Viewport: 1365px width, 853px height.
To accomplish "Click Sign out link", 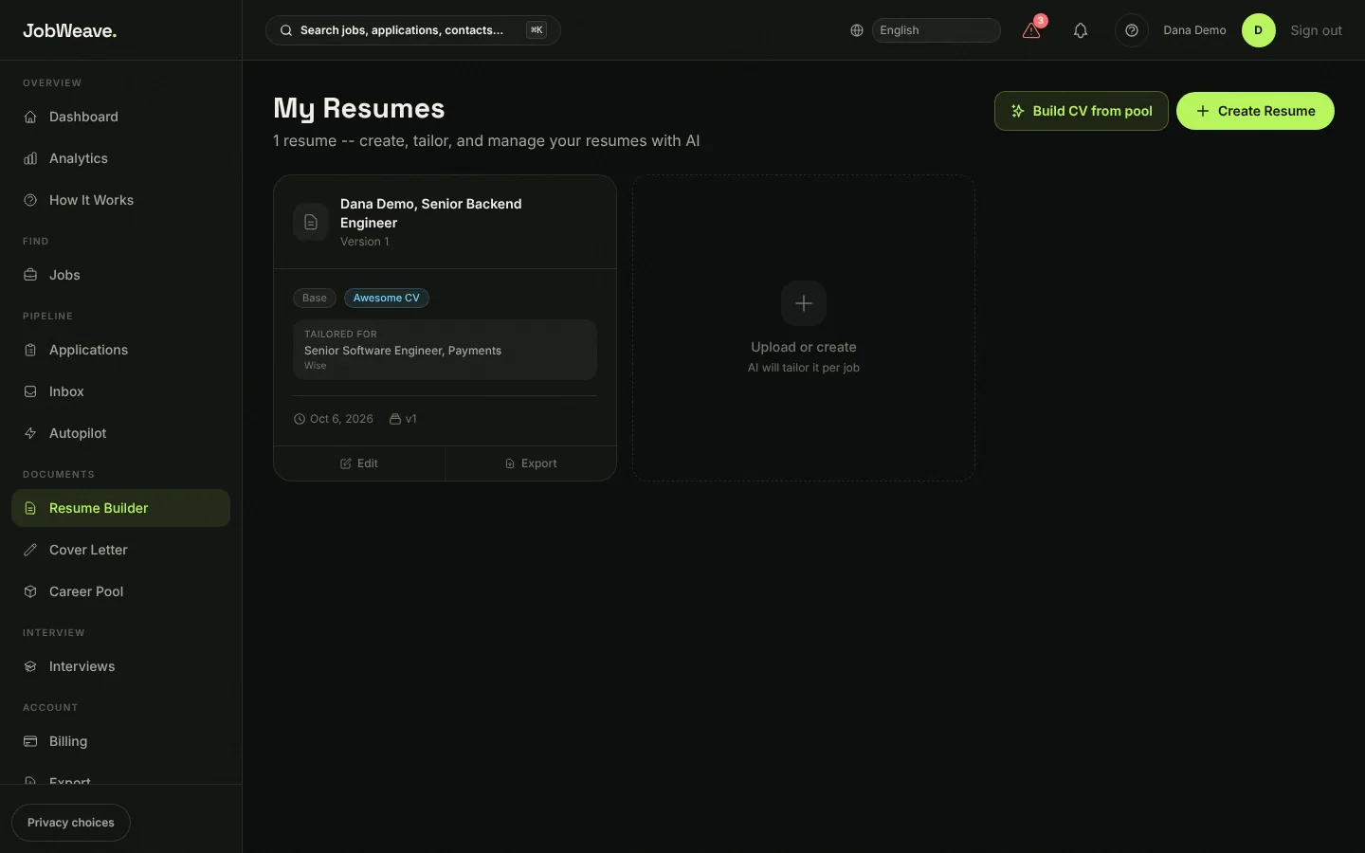I will 1316,30.
